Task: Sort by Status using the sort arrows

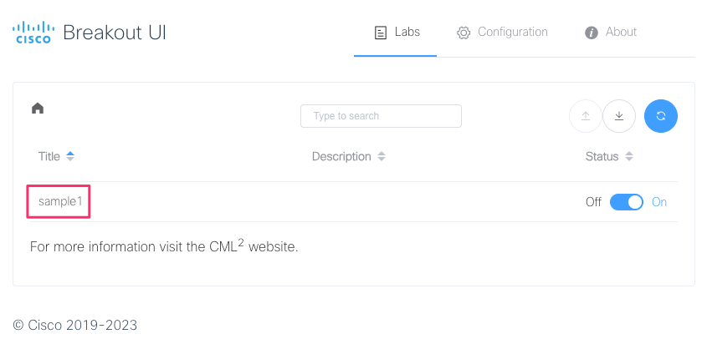Action: click(x=629, y=156)
